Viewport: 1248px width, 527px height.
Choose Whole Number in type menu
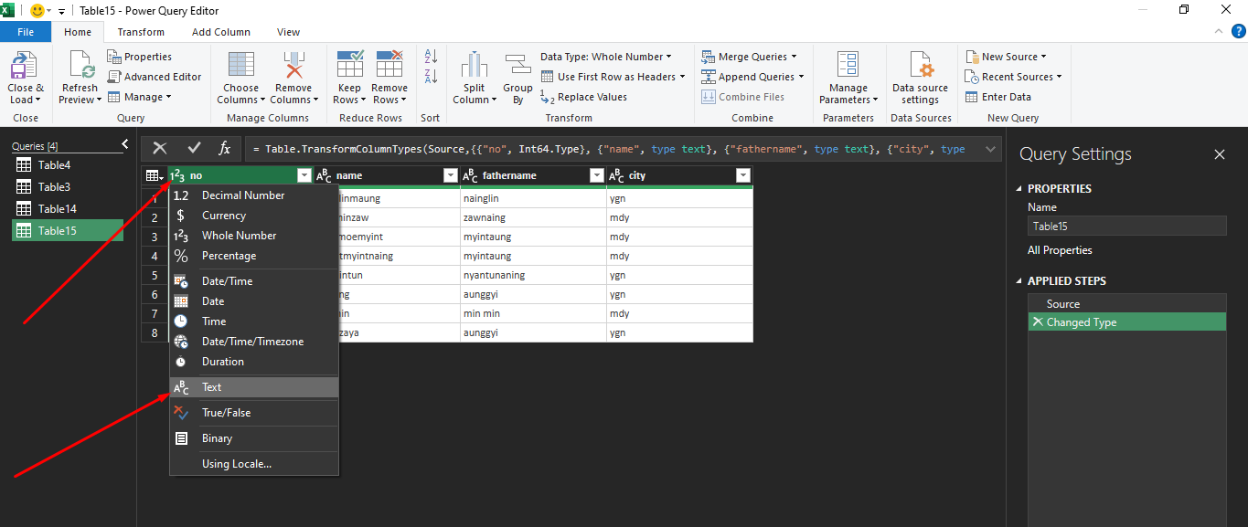pos(254,236)
